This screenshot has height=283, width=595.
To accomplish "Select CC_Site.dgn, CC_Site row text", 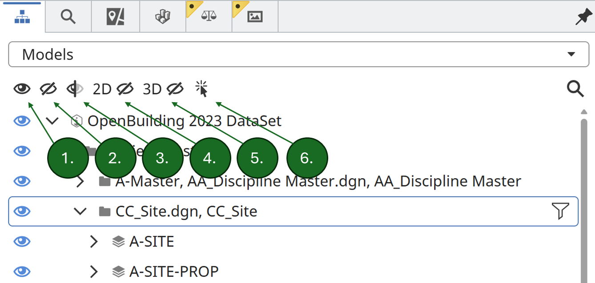I will pyautogui.click(x=186, y=211).
